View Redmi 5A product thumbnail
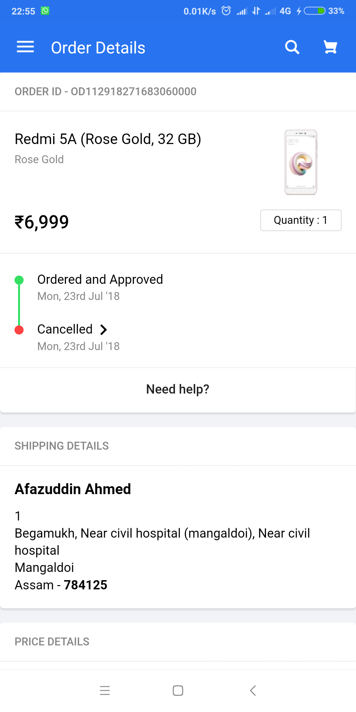Screen dimensions: 356x712 (301, 162)
